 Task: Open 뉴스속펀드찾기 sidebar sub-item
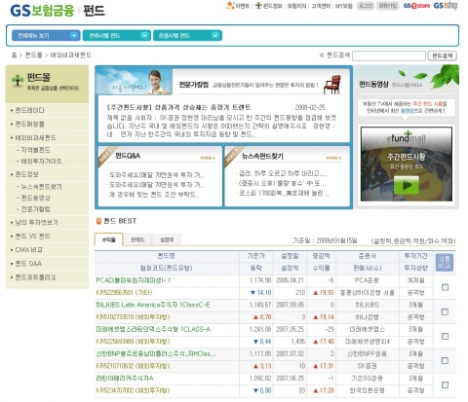(x=41, y=187)
